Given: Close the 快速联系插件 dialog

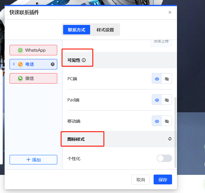Looking at the screenshot, I should pos(170,12).
